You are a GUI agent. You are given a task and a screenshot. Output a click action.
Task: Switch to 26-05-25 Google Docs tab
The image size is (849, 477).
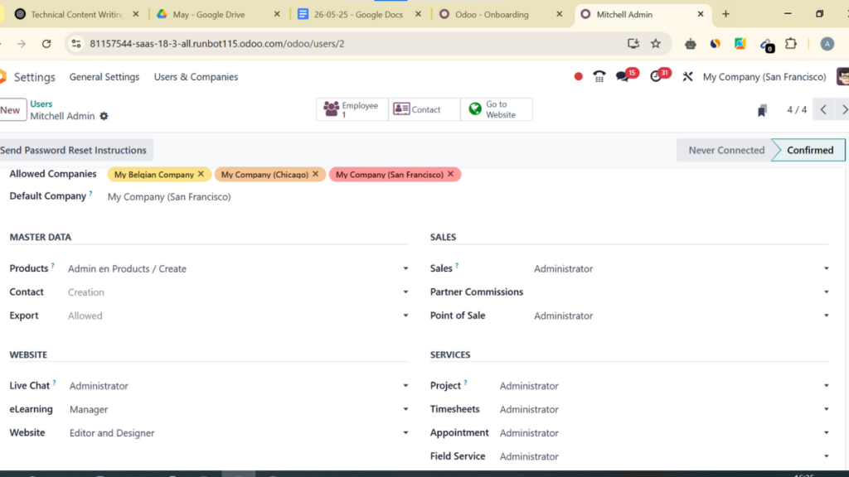click(357, 15)
